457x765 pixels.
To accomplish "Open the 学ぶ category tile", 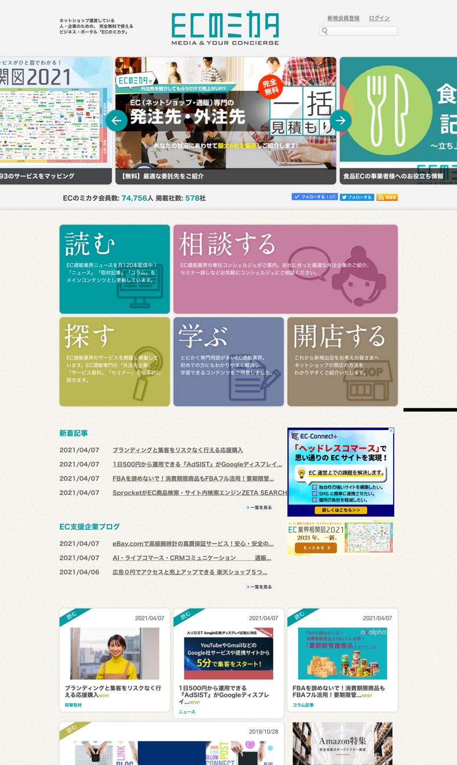I will pos(228,362).
